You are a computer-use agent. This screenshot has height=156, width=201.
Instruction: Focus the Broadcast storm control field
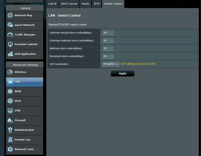[108, 56]
